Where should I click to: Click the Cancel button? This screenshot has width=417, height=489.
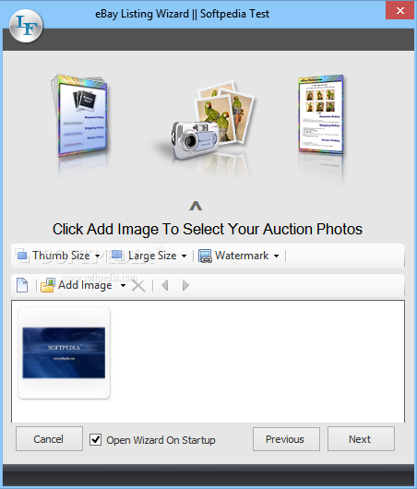coord(49,439)
